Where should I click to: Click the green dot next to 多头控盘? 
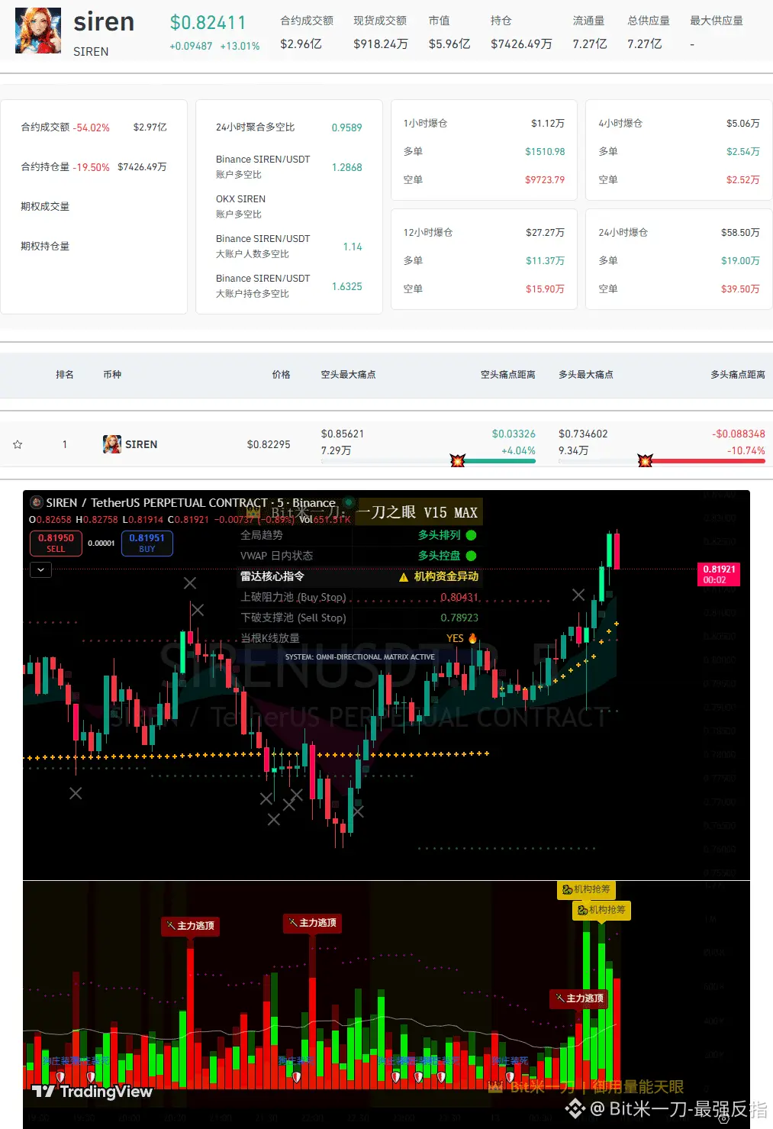[x=471, y=556]
